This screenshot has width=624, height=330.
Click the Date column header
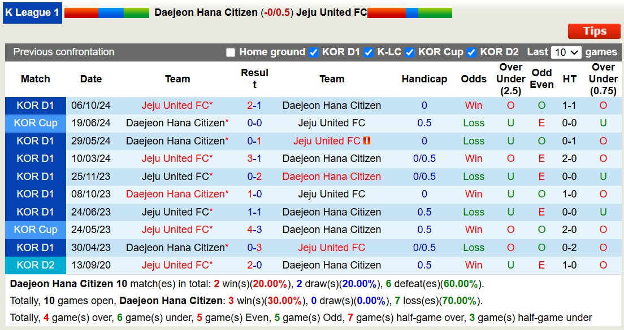[x=90, y=79]
